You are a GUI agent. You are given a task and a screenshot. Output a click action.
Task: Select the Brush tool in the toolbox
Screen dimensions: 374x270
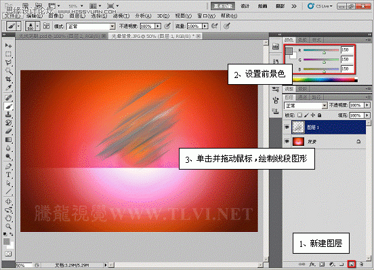coord(8,106)
